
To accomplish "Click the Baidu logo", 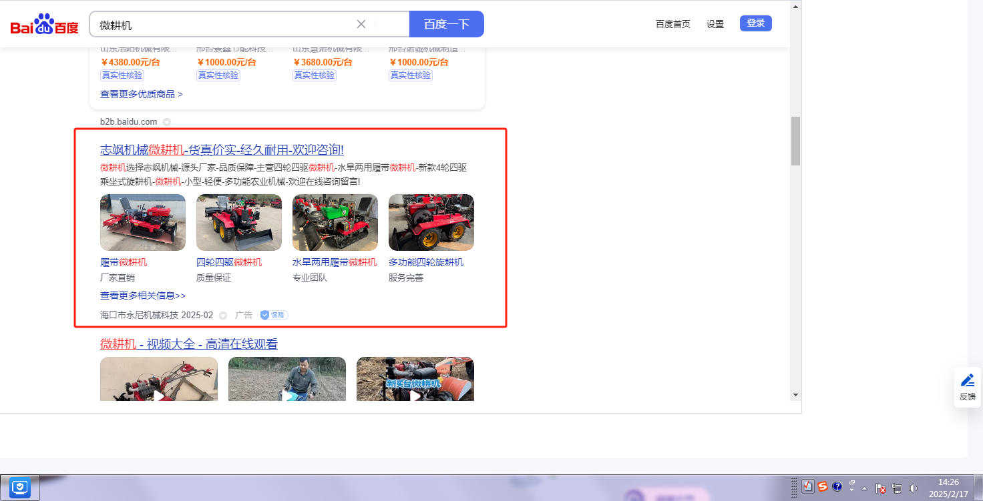I will 44,25.
